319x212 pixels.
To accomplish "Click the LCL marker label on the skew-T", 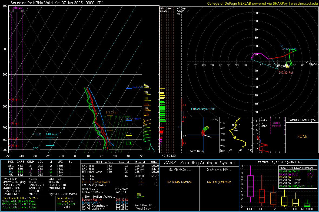I will click(x=129, y=143).
